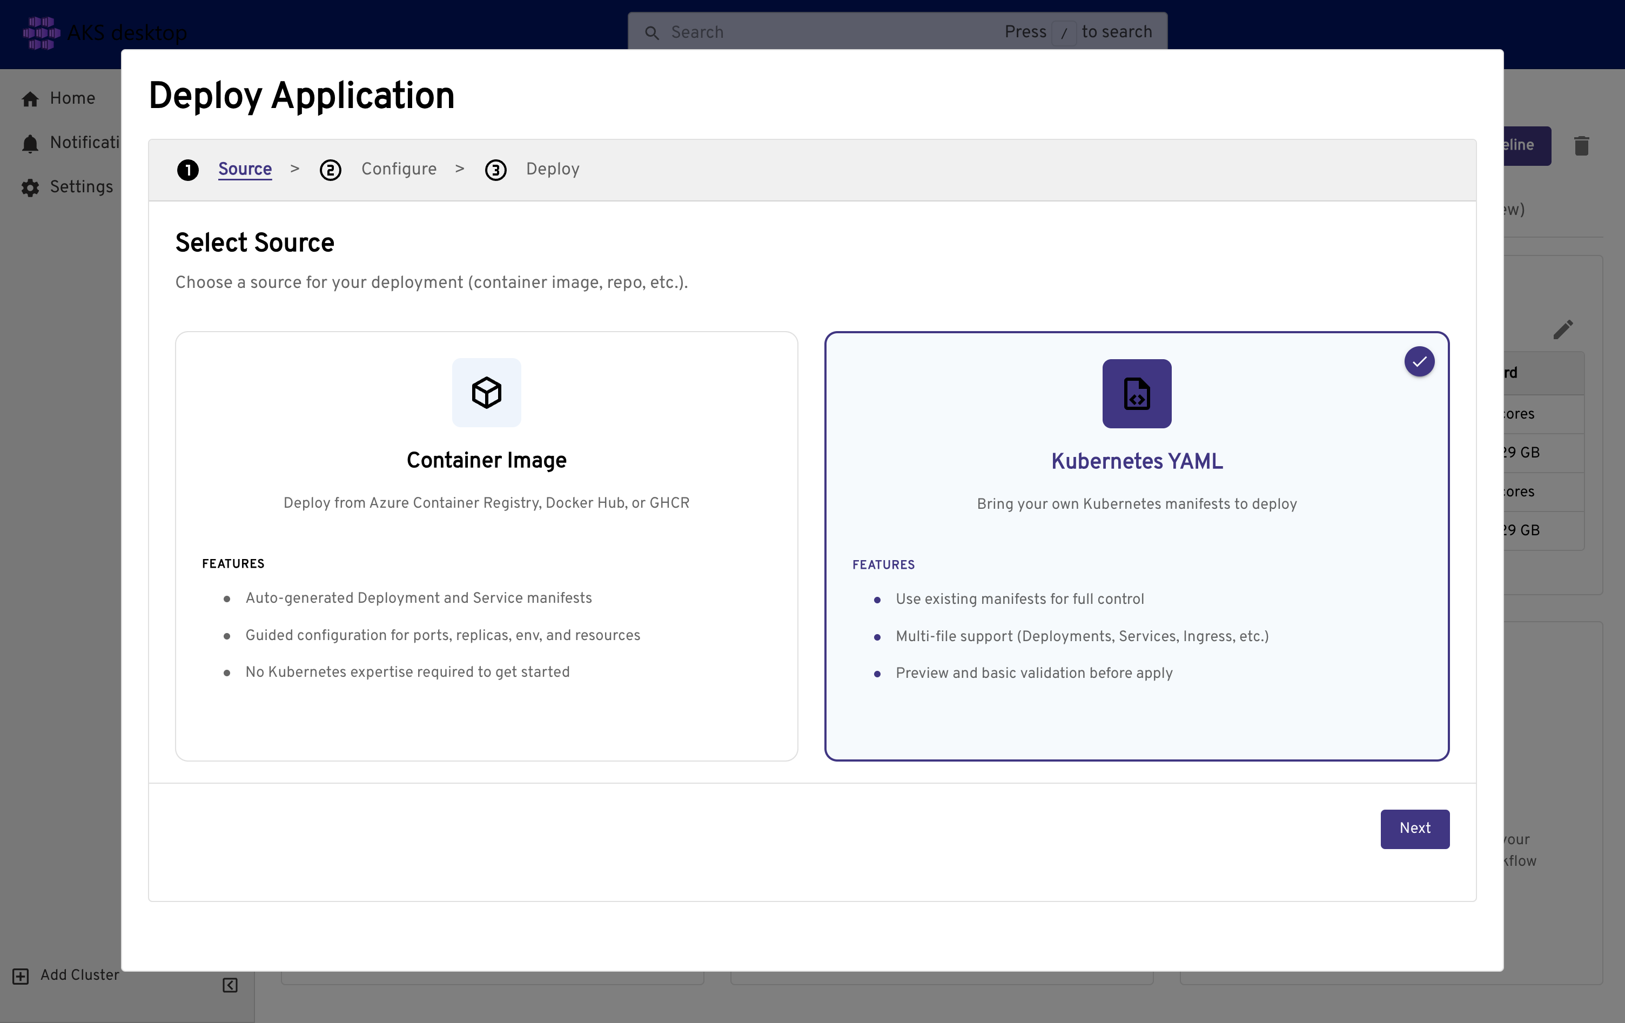Click the slash shortcut key hint
This screenshot has width=1625, height=1023.
tap(1064, 32)
